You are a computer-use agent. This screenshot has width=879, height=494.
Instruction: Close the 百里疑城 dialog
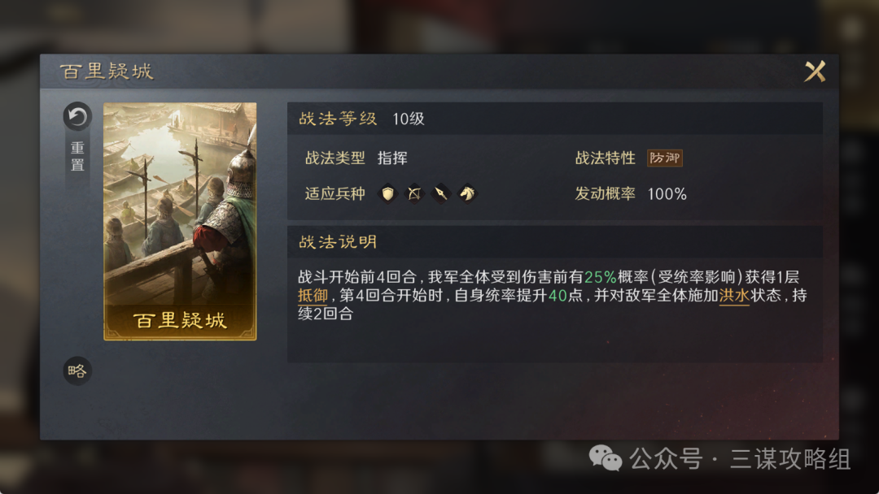[x=815, y=71]
